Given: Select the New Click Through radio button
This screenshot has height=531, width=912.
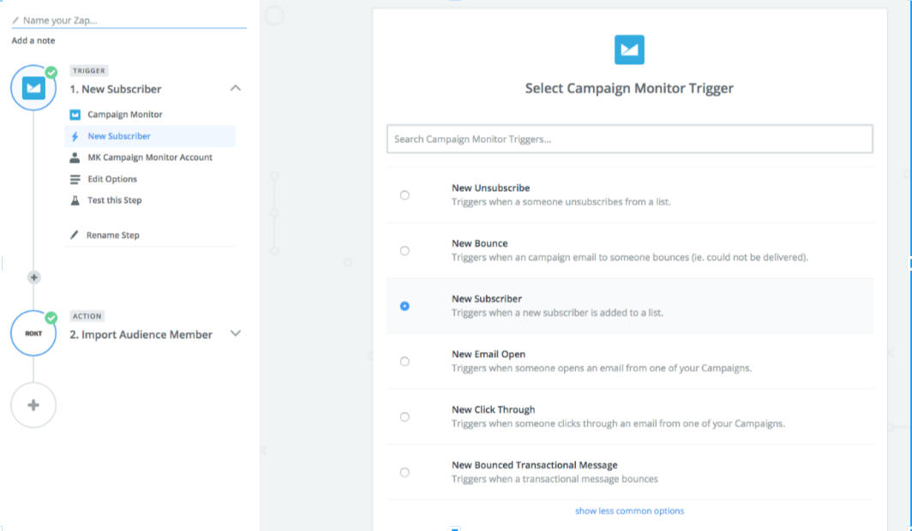Looking at the screenshot, I should click(x=405, y=416).
